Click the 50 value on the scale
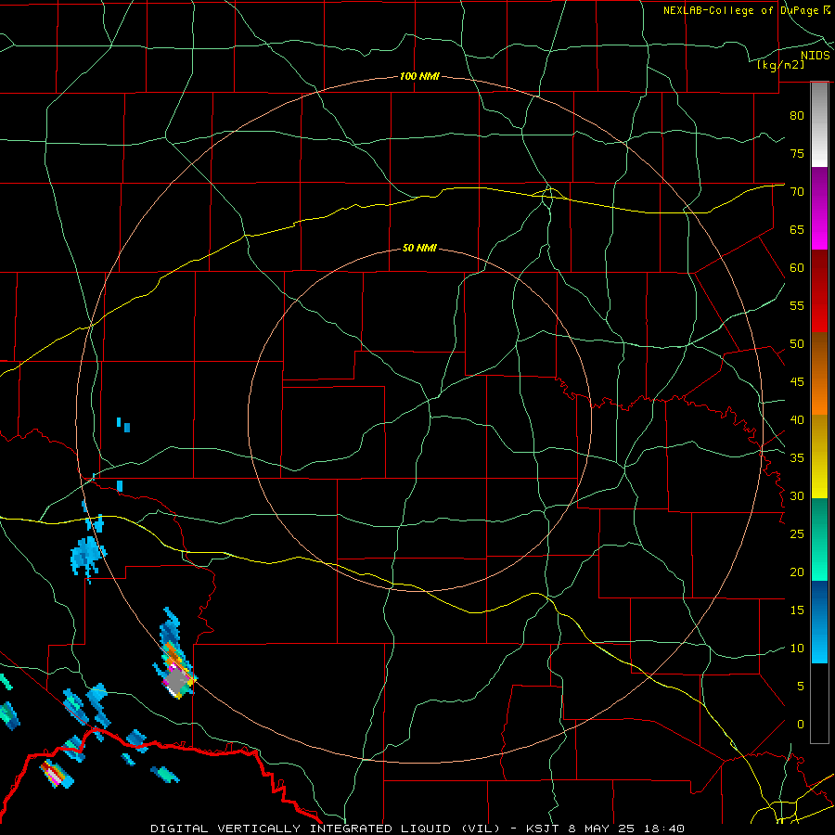Screen dimensions: 835x835 [x=797, y=343]
